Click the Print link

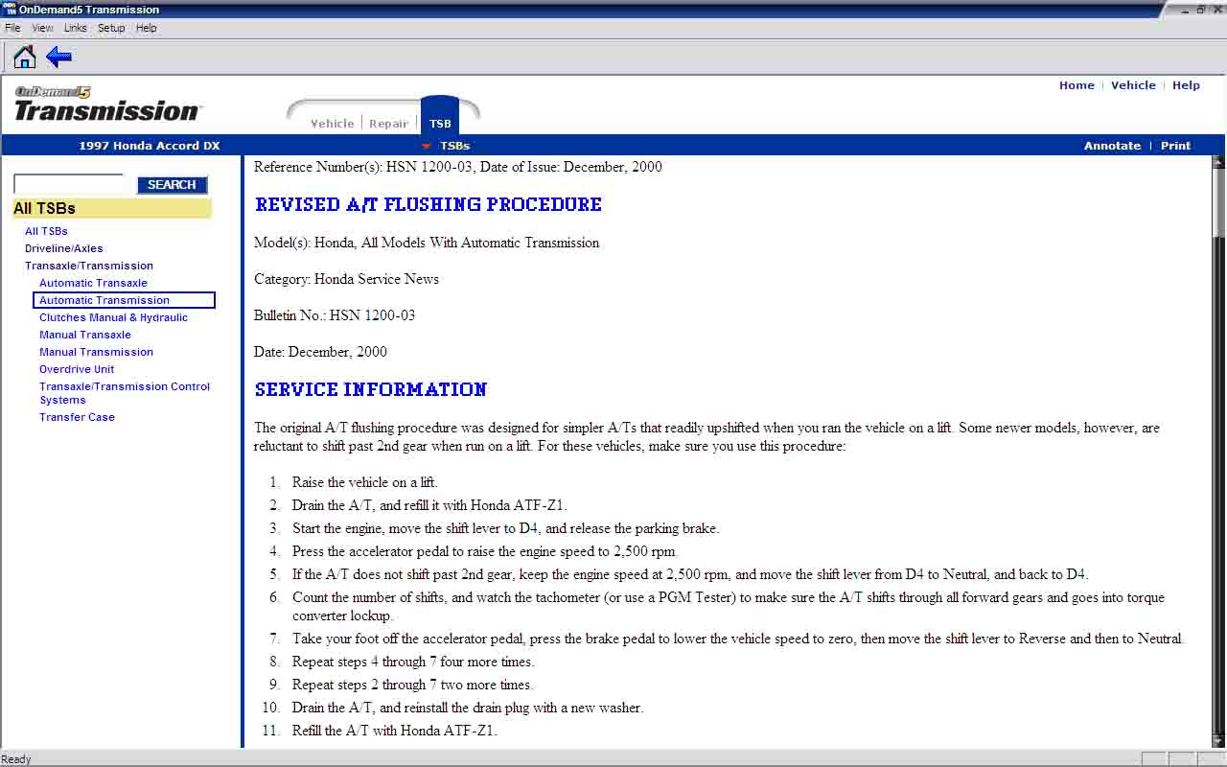click(1175, 146)
